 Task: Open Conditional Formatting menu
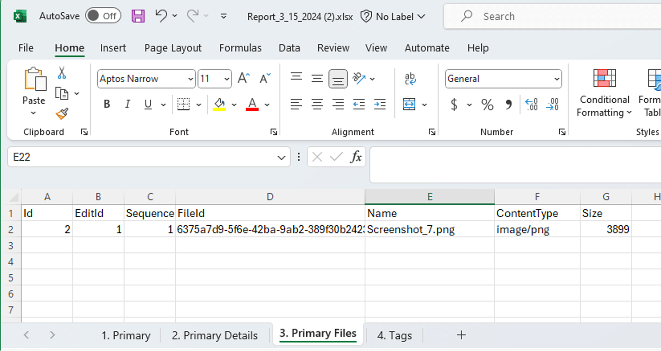pyautogui.click(x=604, y=93)
